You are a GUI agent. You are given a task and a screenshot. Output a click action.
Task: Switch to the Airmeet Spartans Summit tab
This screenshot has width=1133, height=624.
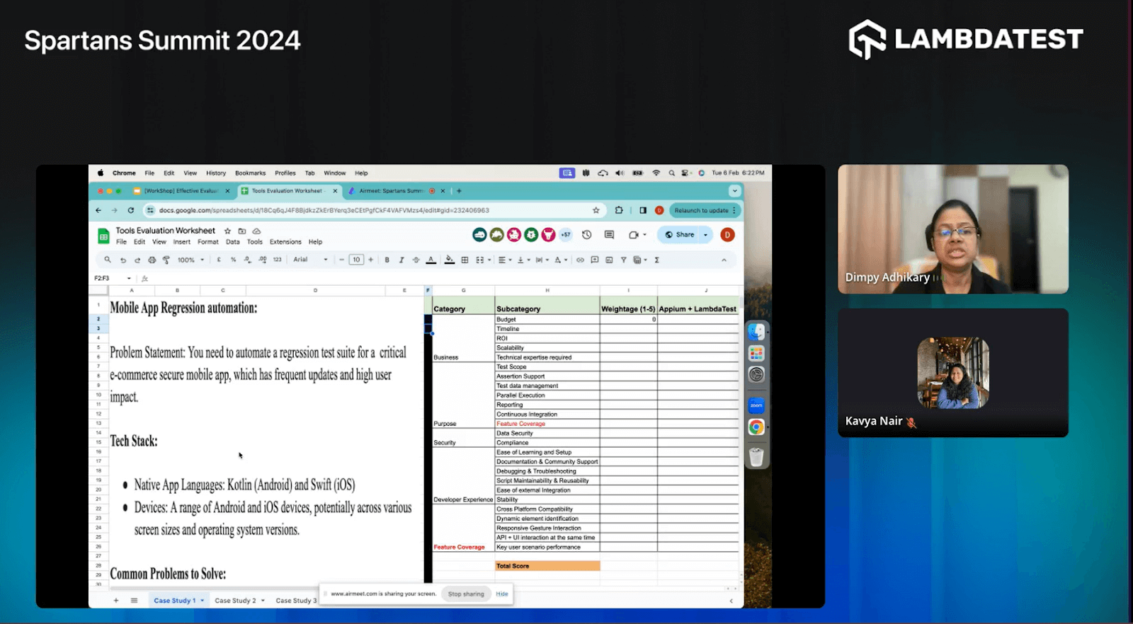(392, 191)
